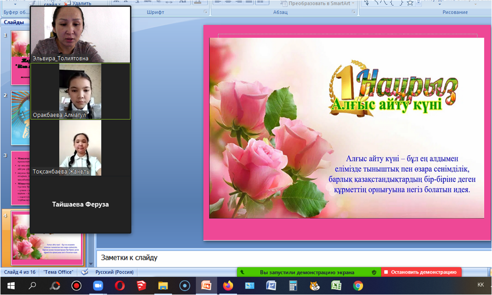
Task: Click the Google Chrome taskbar icon
Action: point(358,286)
